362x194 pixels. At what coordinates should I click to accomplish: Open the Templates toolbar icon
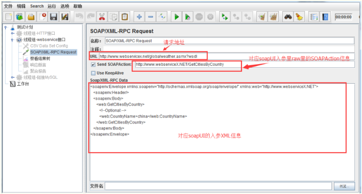click(x=20, y=17)
